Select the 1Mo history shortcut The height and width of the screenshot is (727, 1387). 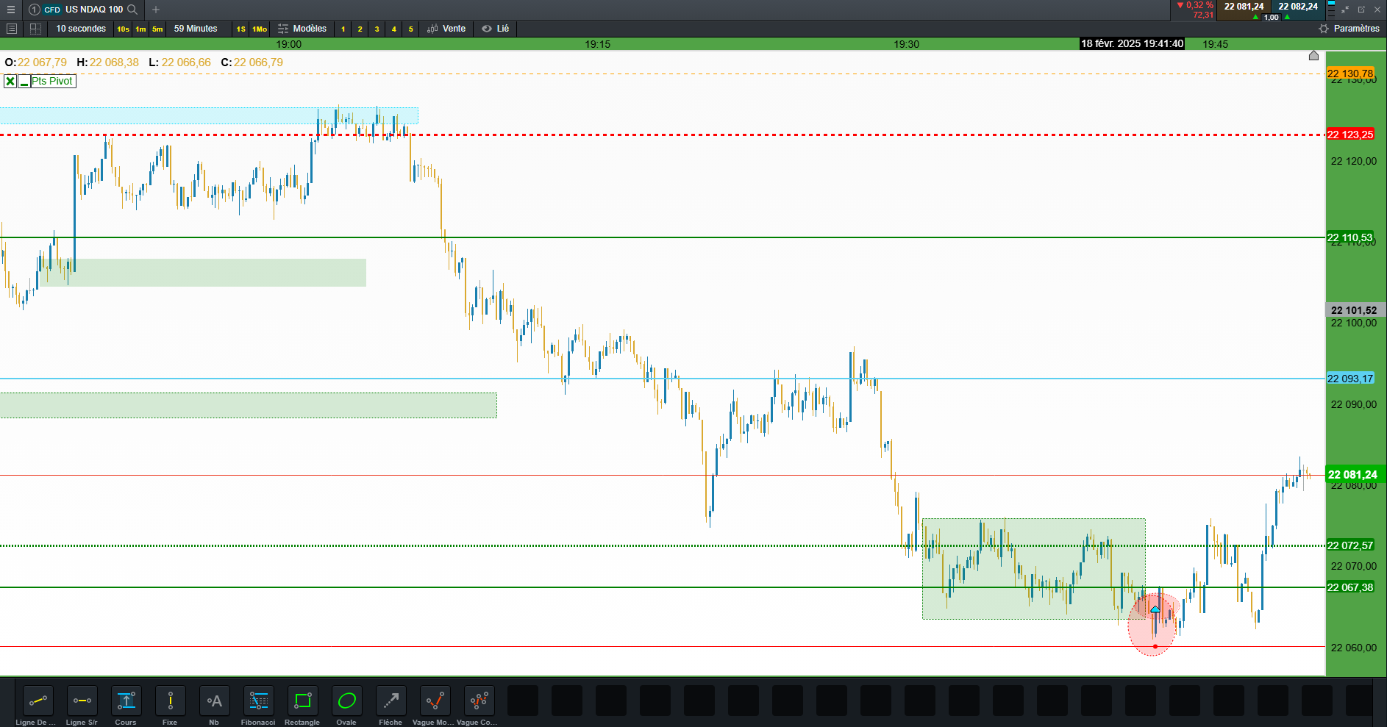click(260, 29)
